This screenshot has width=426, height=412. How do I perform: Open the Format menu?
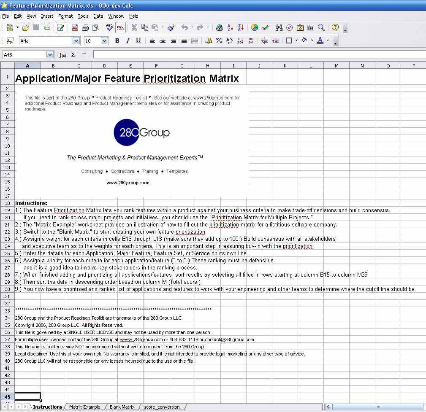pyautogui.click(x=65, y=16)
